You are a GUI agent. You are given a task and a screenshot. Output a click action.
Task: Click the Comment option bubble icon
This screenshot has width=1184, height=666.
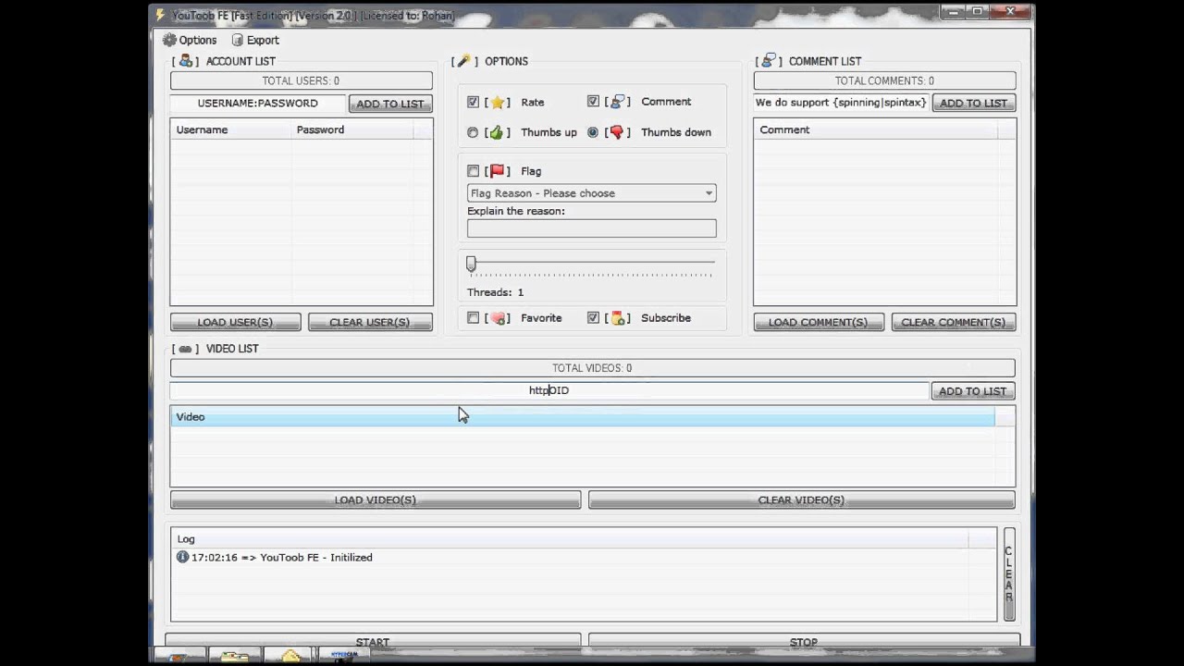pyautogui.click(x=619, y=102)
